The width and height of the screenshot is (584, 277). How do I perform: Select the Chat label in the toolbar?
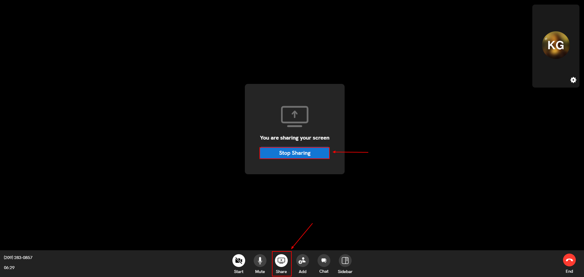(324, 272)
